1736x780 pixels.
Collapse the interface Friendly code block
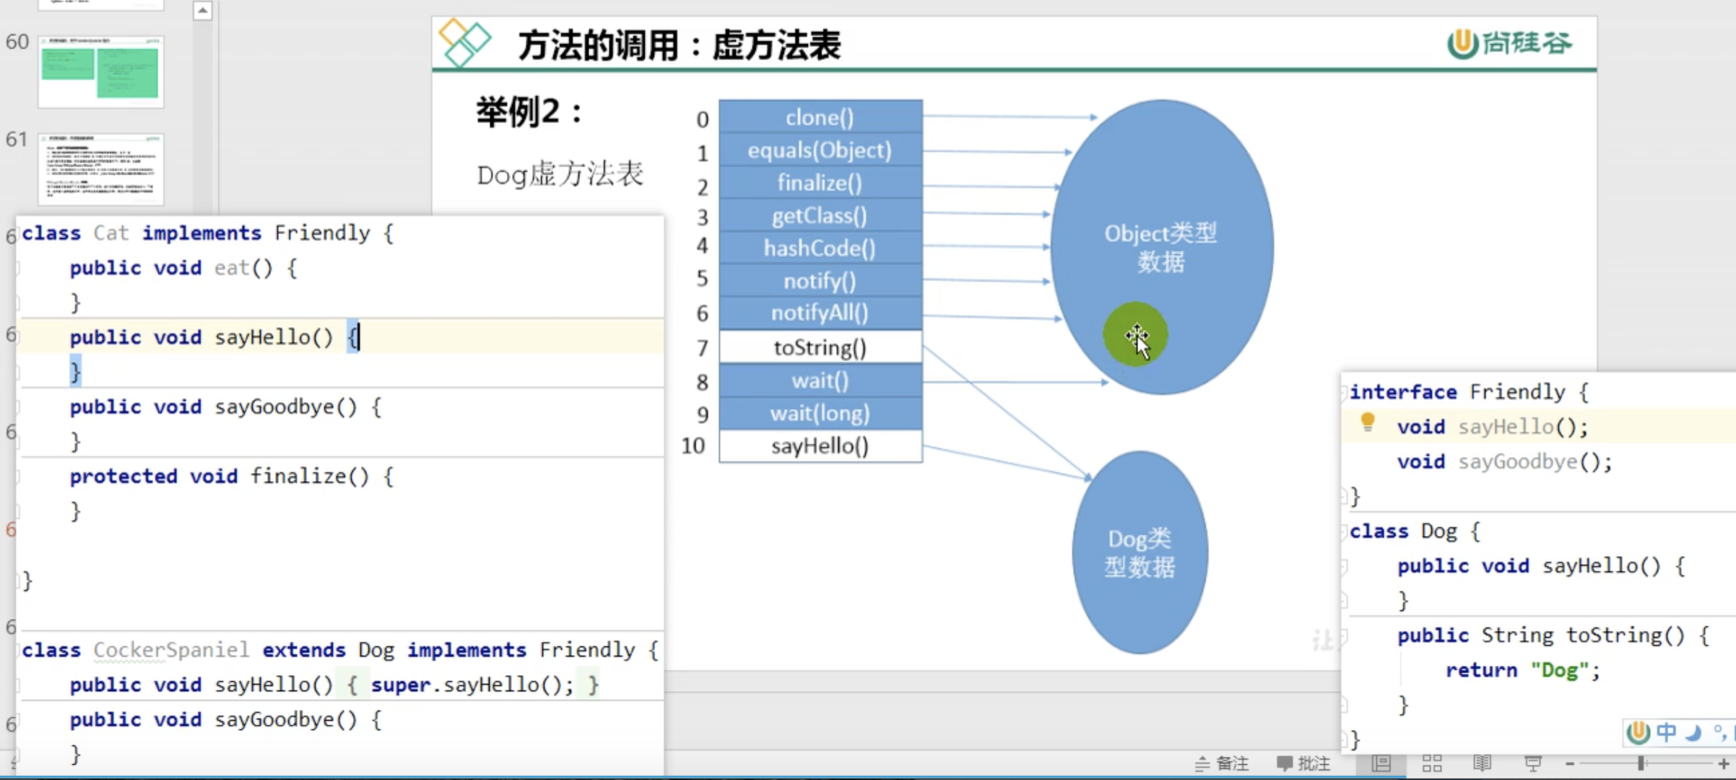click(x=1345, y=392)
